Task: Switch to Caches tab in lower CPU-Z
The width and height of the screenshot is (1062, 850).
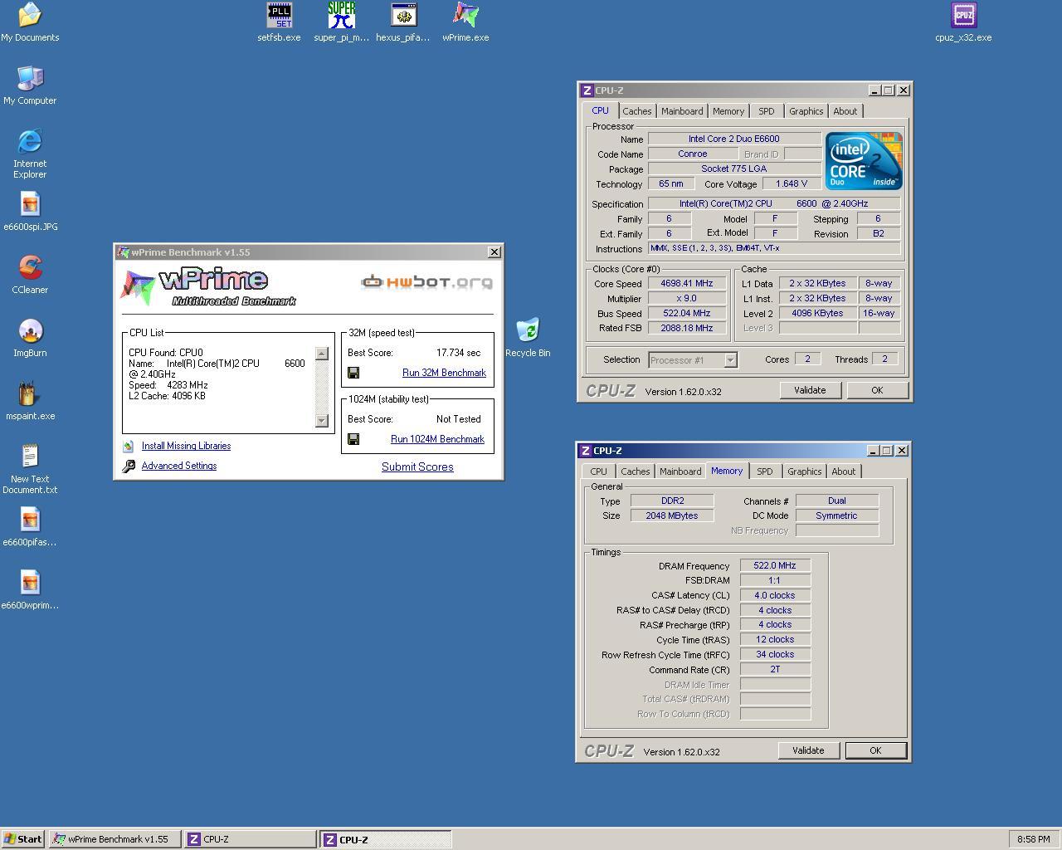Action: (636, 471)
